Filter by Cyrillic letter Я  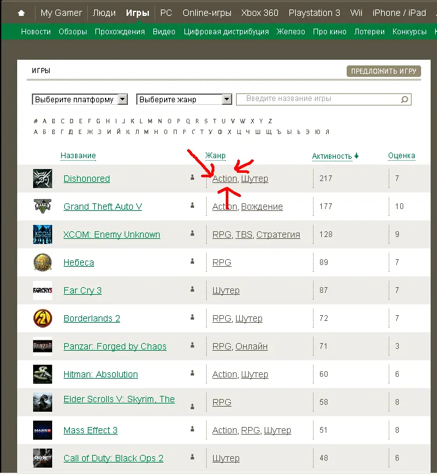tap(327, 132)
